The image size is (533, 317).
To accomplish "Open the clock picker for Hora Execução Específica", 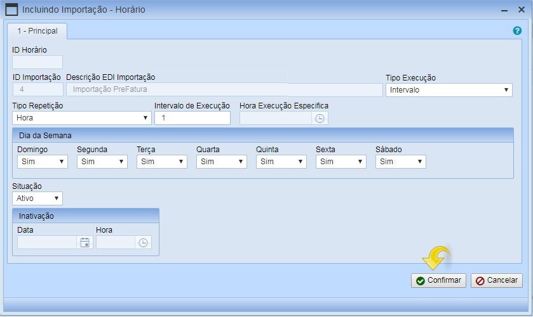I will (320, 118).
